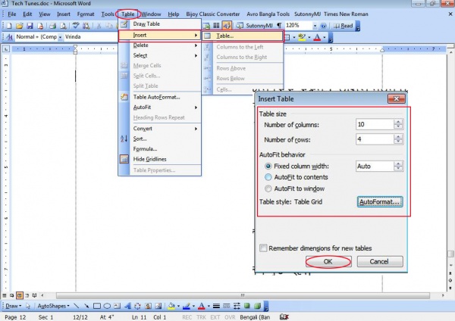The image size is (455, 321).
Task: Click OK in Insert Table dialog
Action: 328,262
